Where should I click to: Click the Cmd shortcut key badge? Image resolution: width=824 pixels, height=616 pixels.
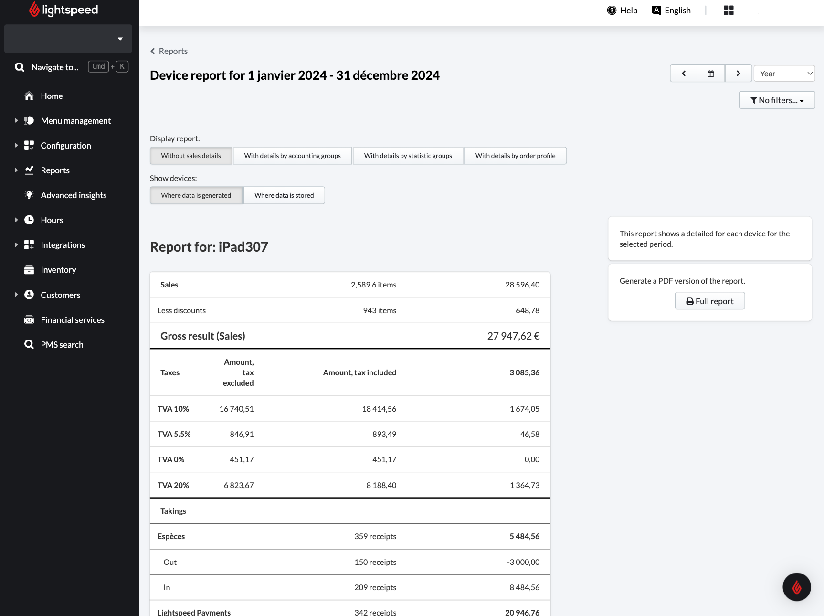coord(98,67)
